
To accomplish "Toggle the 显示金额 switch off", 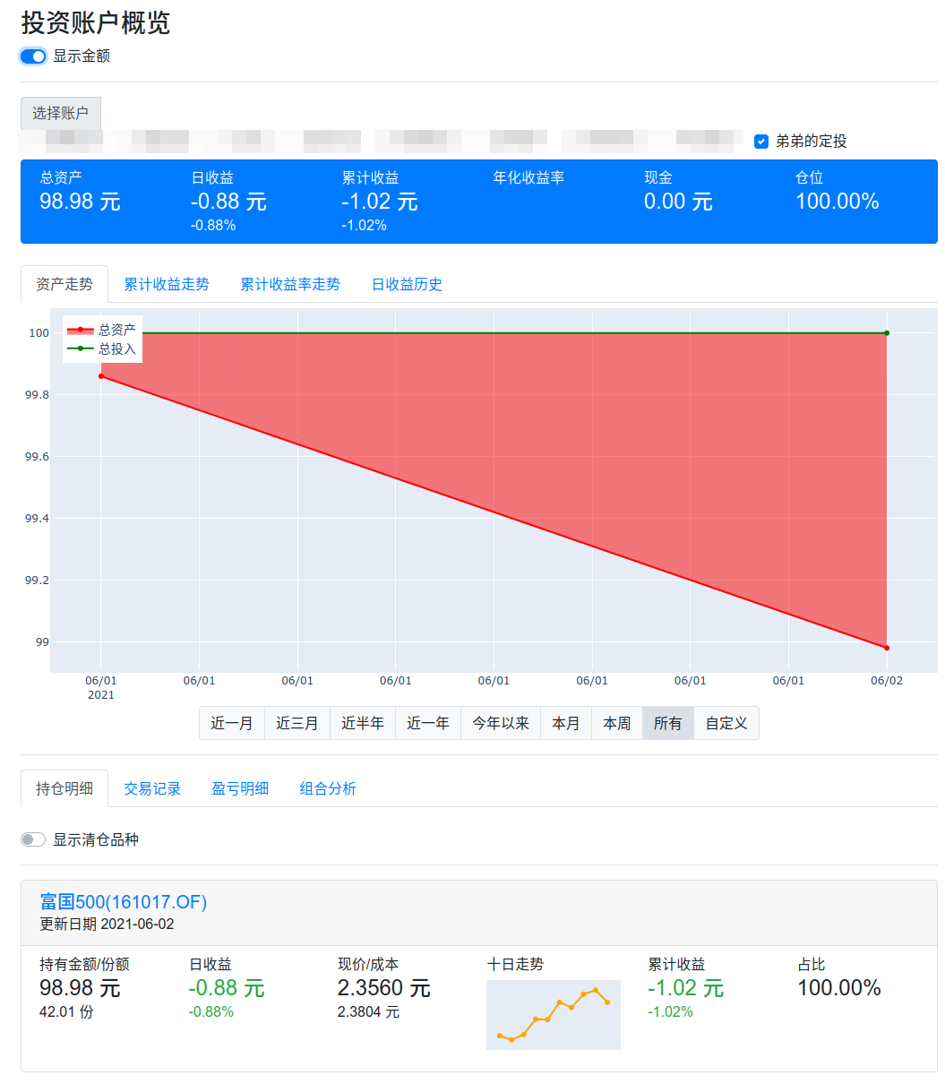I will (x=33, y=56).
